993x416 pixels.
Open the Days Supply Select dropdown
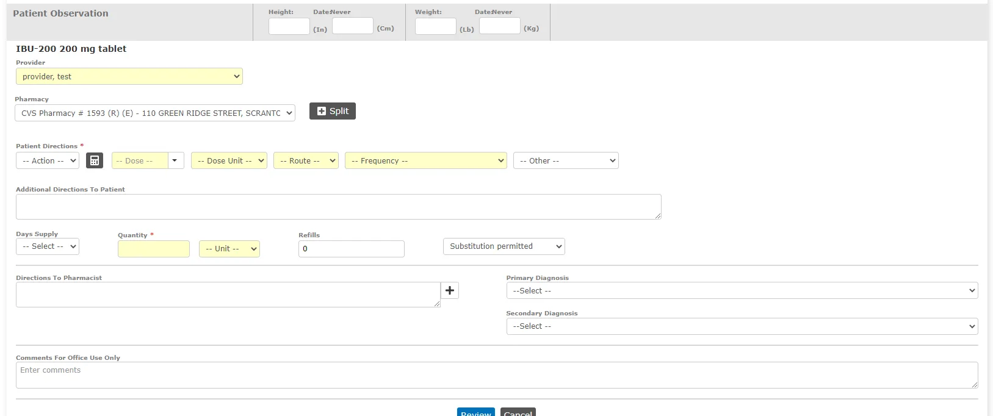(x=48, y=246)
